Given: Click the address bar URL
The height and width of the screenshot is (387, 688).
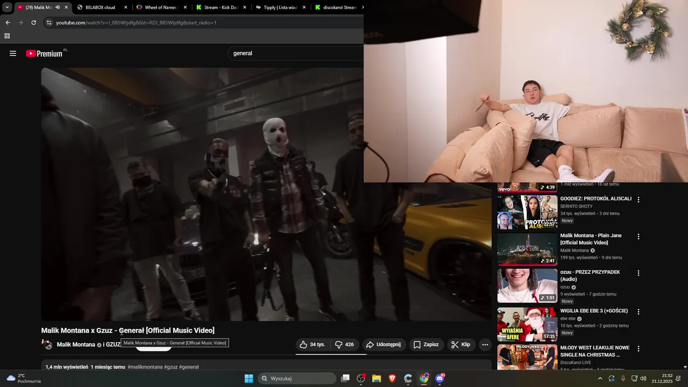Looking at the screenshot, I should pos(136,23).
